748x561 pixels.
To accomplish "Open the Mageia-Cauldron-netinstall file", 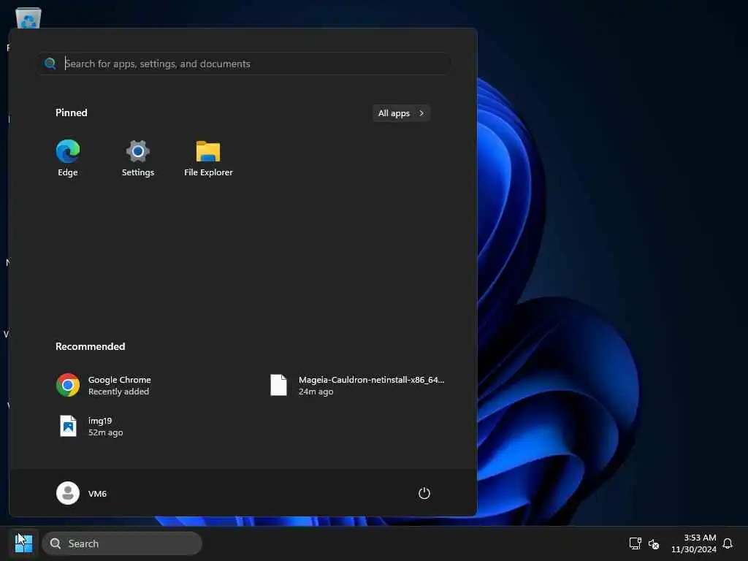I will [358, 385].
